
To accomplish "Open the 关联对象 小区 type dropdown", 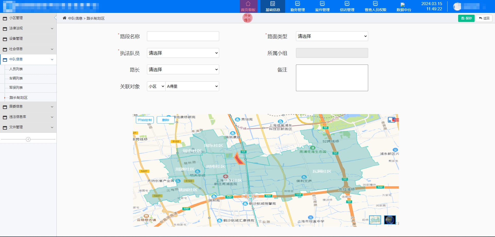I will coord(156,86).
